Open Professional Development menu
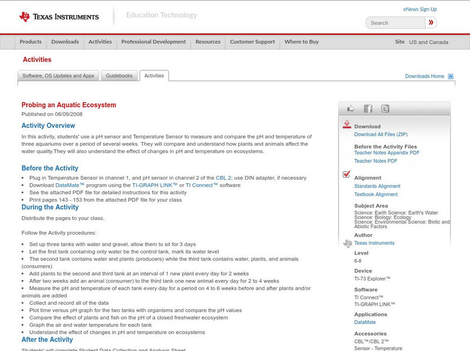Screen dimensions: 470x351 153,42
